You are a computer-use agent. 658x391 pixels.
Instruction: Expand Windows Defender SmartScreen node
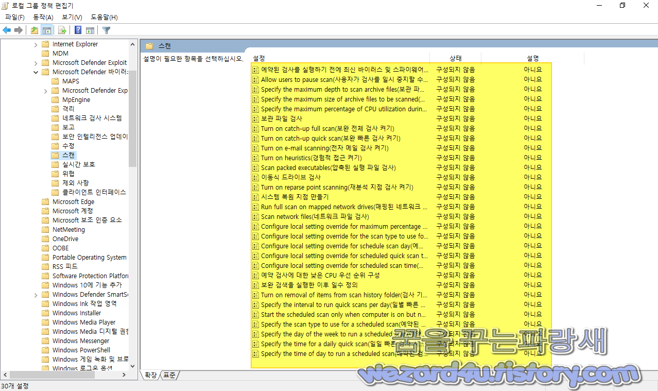[x=36, y=295]
